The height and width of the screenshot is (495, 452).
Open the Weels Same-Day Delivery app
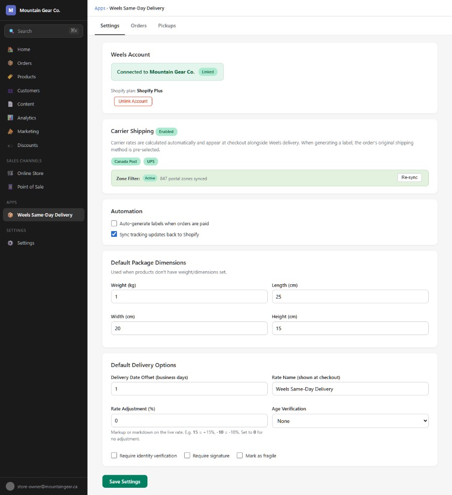point(44,214)
